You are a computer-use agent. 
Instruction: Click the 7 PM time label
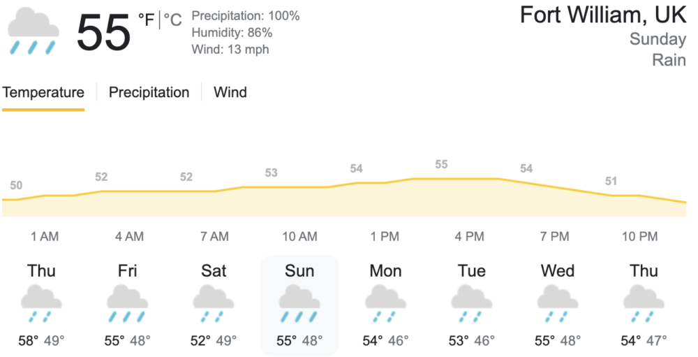tap(555, 237)
